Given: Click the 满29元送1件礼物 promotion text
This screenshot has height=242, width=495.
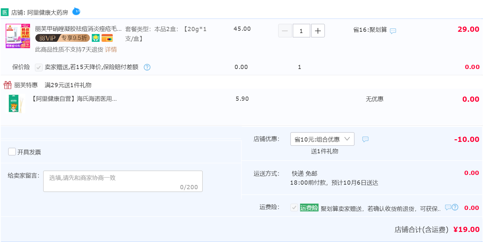Looking at the screenshot, I should (x=68, y=85).
